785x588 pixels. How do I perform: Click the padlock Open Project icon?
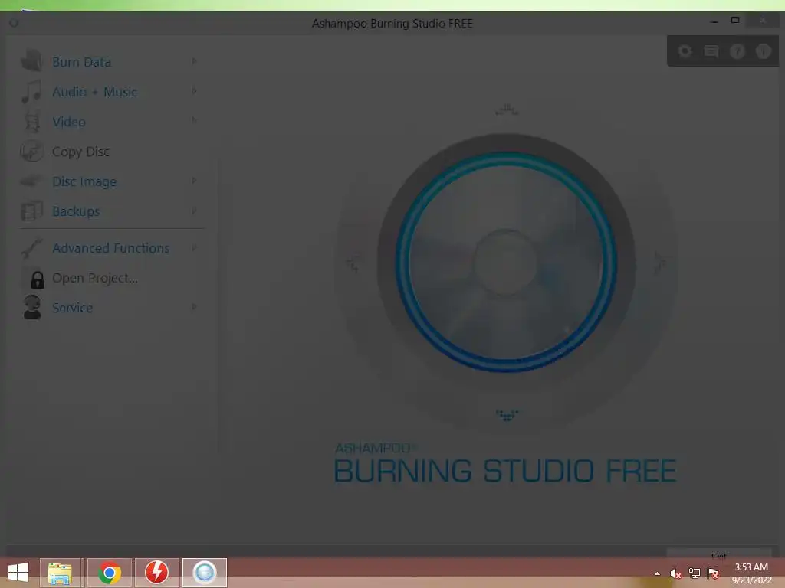coord(37,280)
